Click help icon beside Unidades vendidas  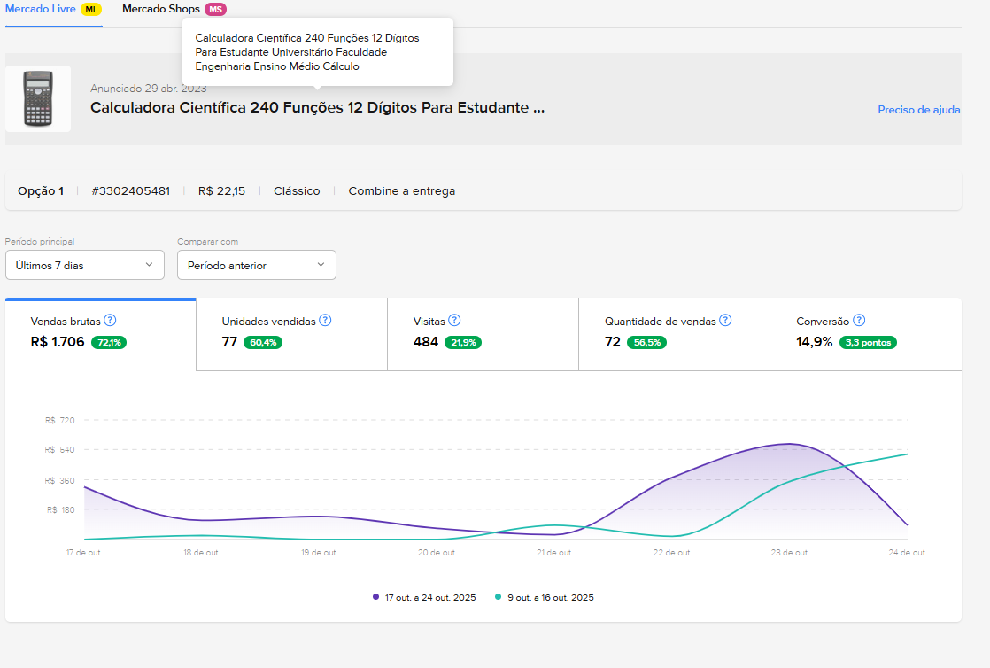325,321
